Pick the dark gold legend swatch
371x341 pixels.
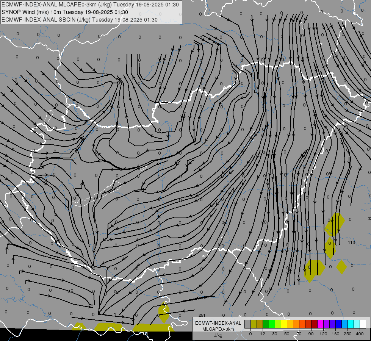260,324
